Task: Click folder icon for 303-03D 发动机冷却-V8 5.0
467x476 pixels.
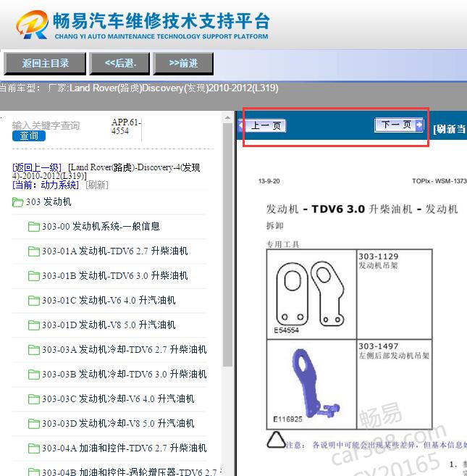Action: point(34,423)
